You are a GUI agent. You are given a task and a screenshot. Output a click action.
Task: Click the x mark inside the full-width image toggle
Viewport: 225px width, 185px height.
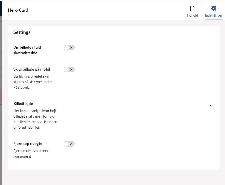[x=71, y=48]
